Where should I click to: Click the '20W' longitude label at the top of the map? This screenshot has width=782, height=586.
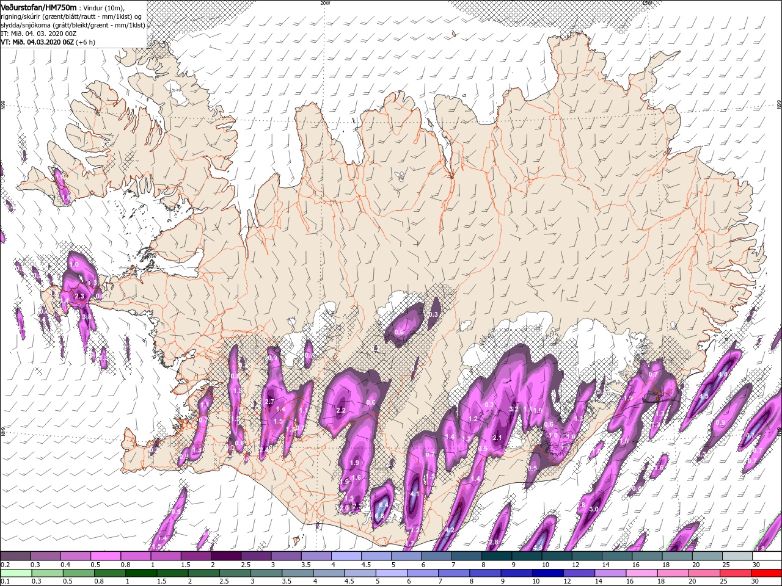[x=325, y=3]
